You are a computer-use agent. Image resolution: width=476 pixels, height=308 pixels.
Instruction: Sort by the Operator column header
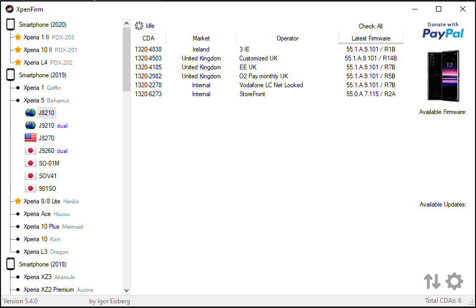tap(287, 38)
